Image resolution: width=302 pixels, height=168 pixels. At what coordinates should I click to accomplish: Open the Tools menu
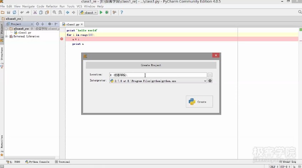pos(71,6)
